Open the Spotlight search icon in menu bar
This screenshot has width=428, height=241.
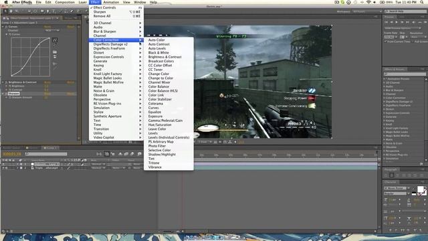click(x=422, y=2)
